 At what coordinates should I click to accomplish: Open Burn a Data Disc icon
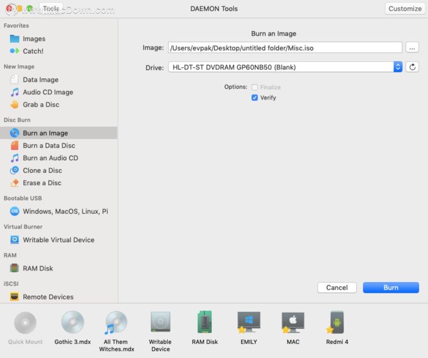[x=15, y=145]
